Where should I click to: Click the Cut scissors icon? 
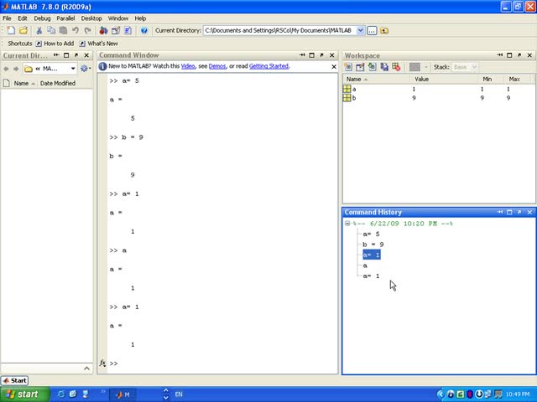coord(39,30)
